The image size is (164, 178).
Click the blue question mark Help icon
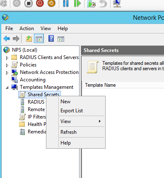pyautogui.click(x=51, y=38)
